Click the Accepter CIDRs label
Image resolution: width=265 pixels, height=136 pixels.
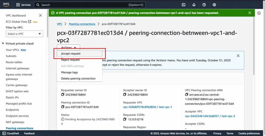(x=195, y=124)
